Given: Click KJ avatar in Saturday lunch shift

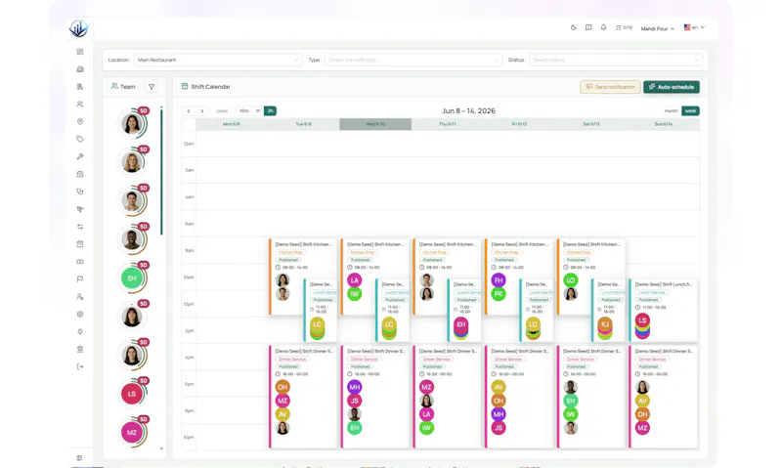Looking at the screenshot, I should [605, 324].
